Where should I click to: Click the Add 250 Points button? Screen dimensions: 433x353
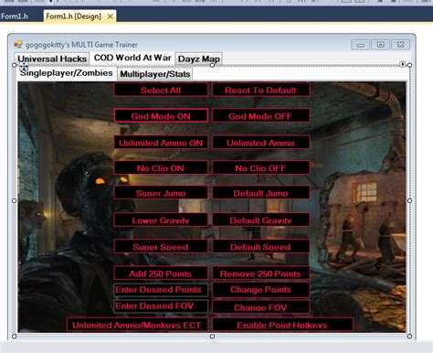161,273
